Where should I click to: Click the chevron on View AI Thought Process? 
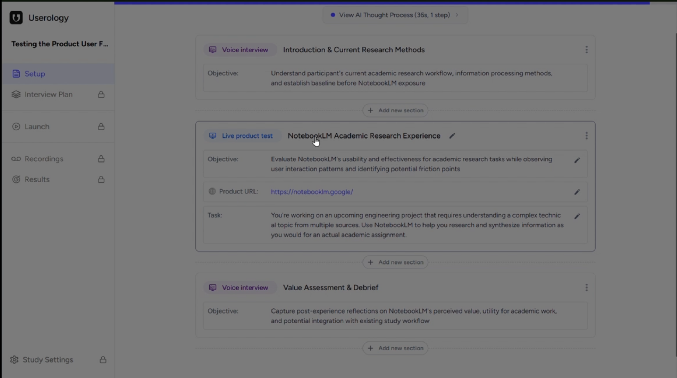click(457, 15)
